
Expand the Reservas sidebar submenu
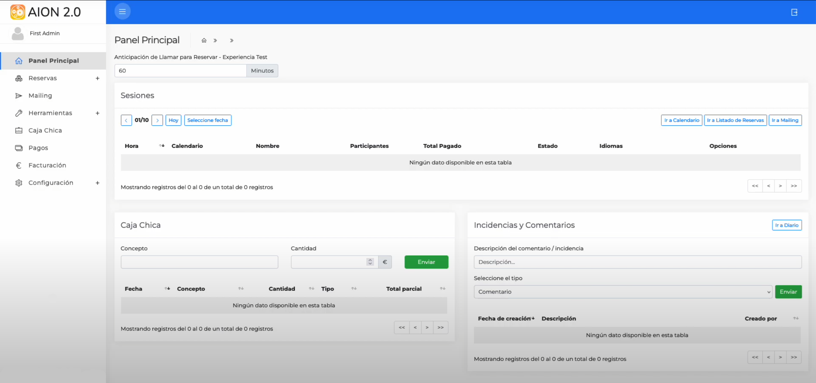click(x=97, y=78)
